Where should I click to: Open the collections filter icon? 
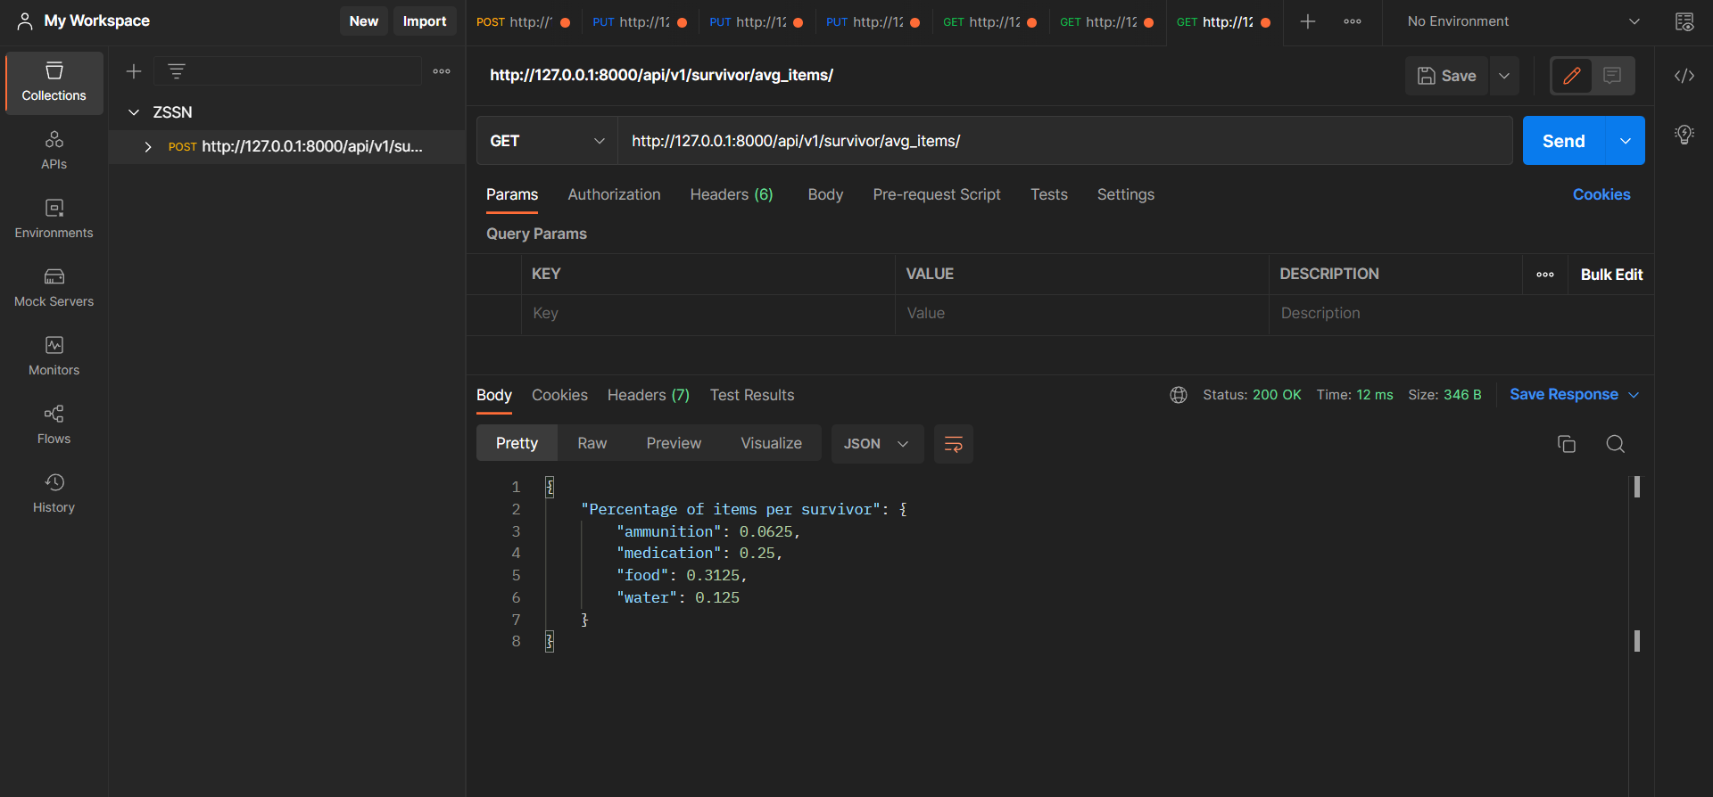pyautogui.click(x=177, y=71)
